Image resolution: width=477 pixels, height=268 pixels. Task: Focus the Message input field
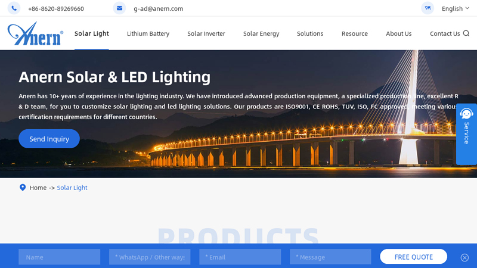330,257
